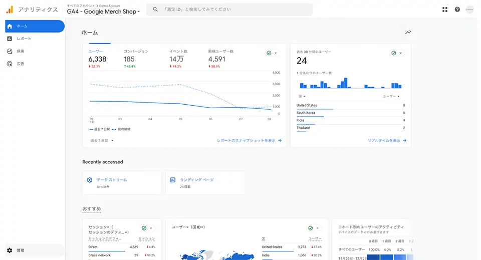Click the コホート別のユーザーのアクティビティ card title
The width and height of the screenshot is (481, 260).
pyautogui.click(x=371, y=227)
